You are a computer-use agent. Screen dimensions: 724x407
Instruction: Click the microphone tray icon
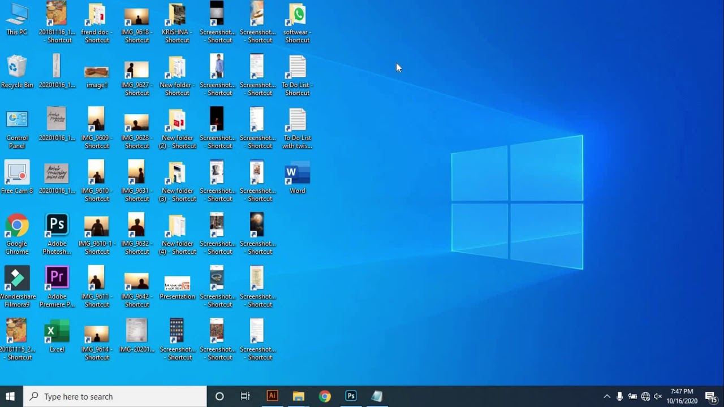[620, 396]
